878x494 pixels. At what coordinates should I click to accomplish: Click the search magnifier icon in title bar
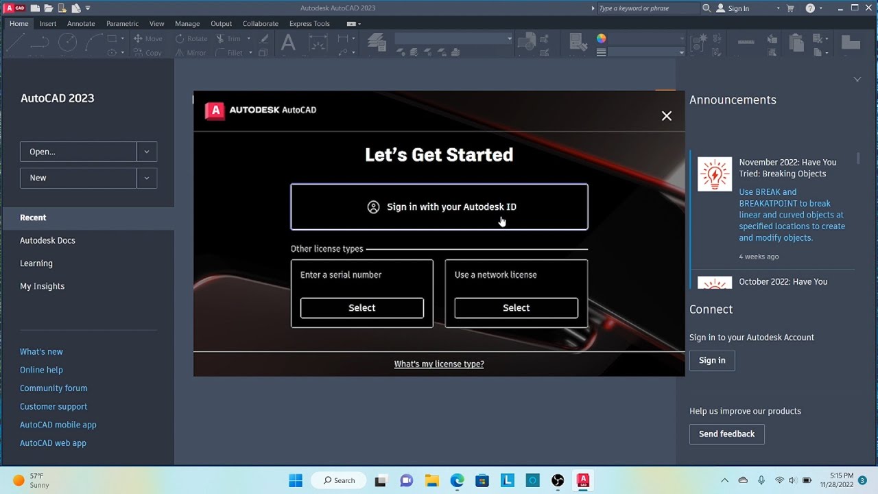(x=707, y=8)
